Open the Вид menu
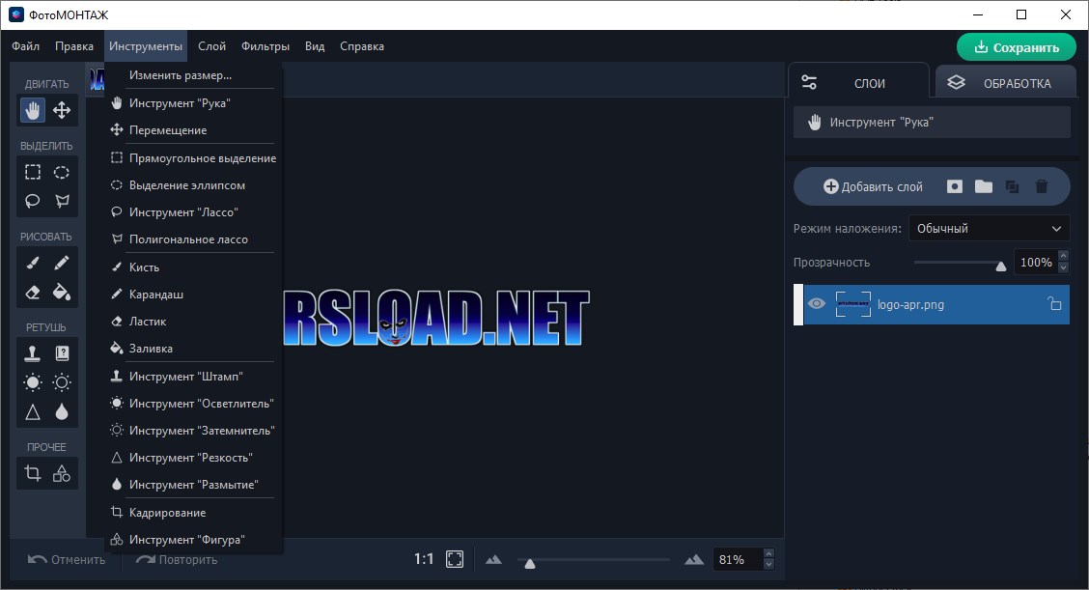 click(x=315, y=45)
